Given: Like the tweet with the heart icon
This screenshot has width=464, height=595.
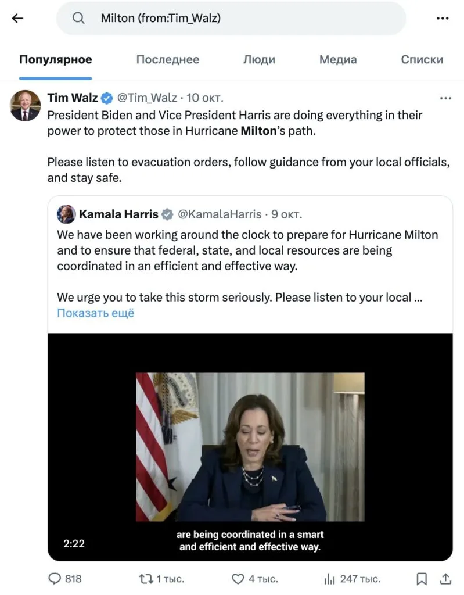Looking at the screenshot, I should pos(238,579).
